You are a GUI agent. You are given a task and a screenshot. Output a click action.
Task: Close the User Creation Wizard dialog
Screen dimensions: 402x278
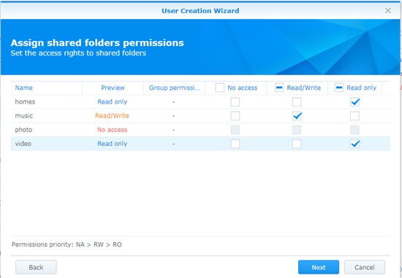click(x=388, y=10)
